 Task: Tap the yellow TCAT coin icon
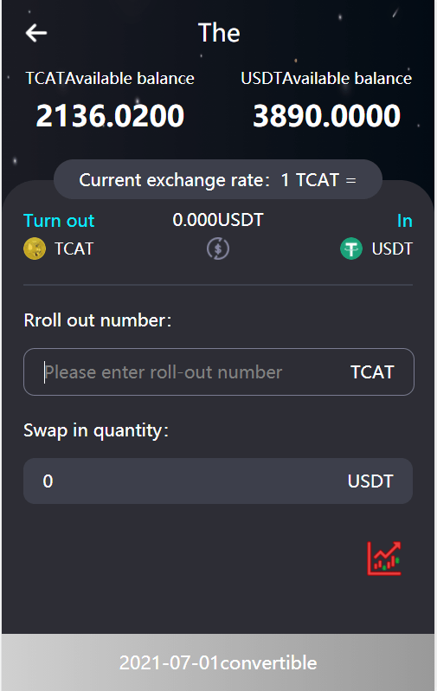[35, 249]
